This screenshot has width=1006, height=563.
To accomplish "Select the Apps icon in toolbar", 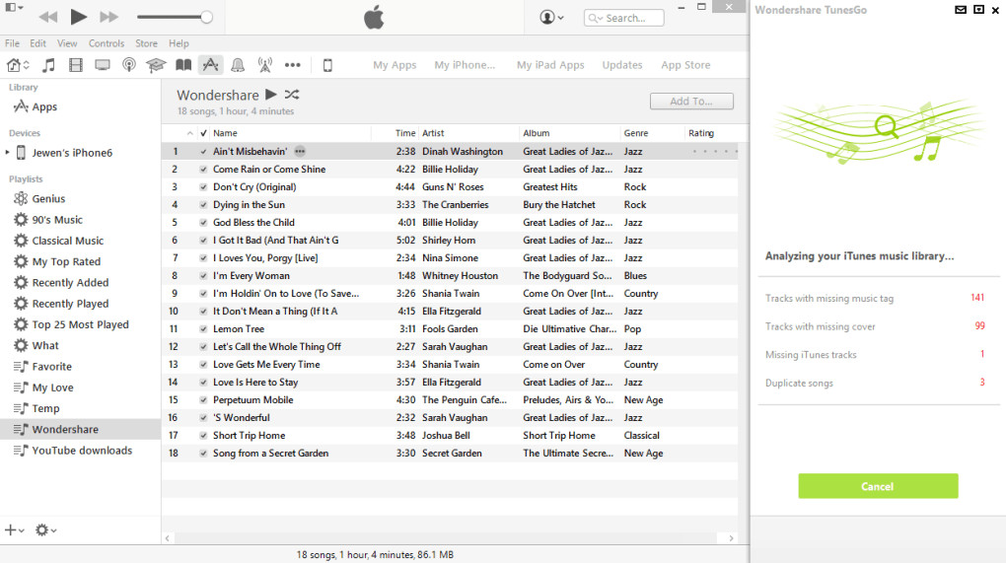I will coord(210,65).
